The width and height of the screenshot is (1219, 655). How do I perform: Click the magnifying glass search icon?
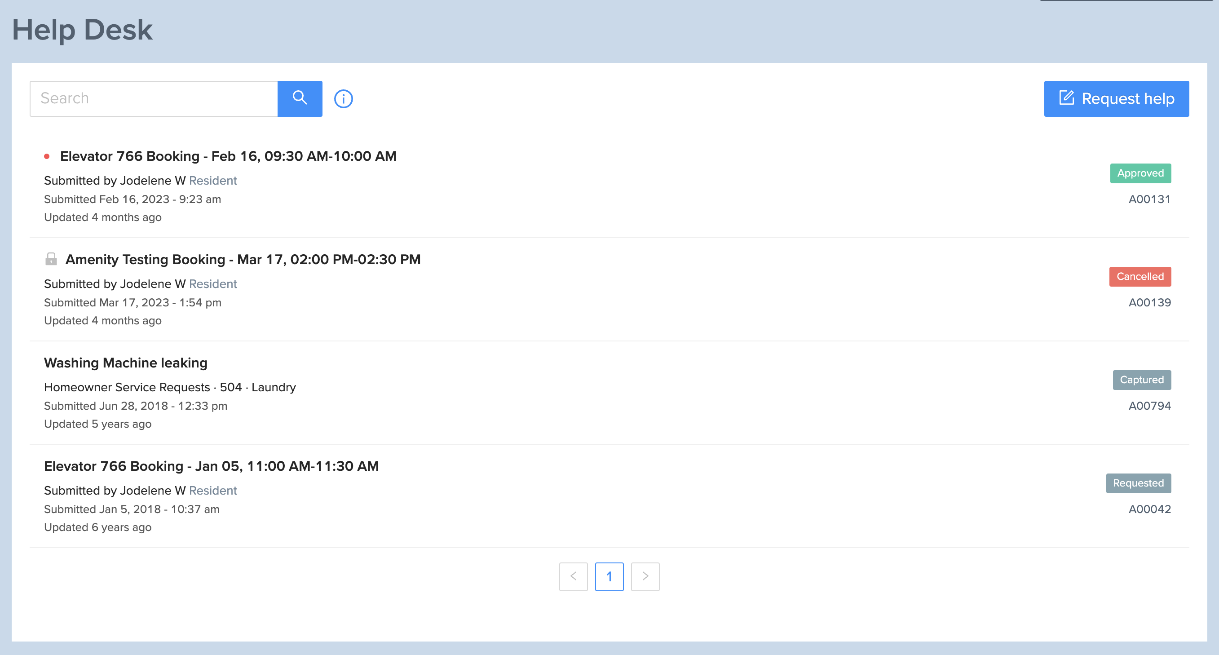(x=300, y=98)
